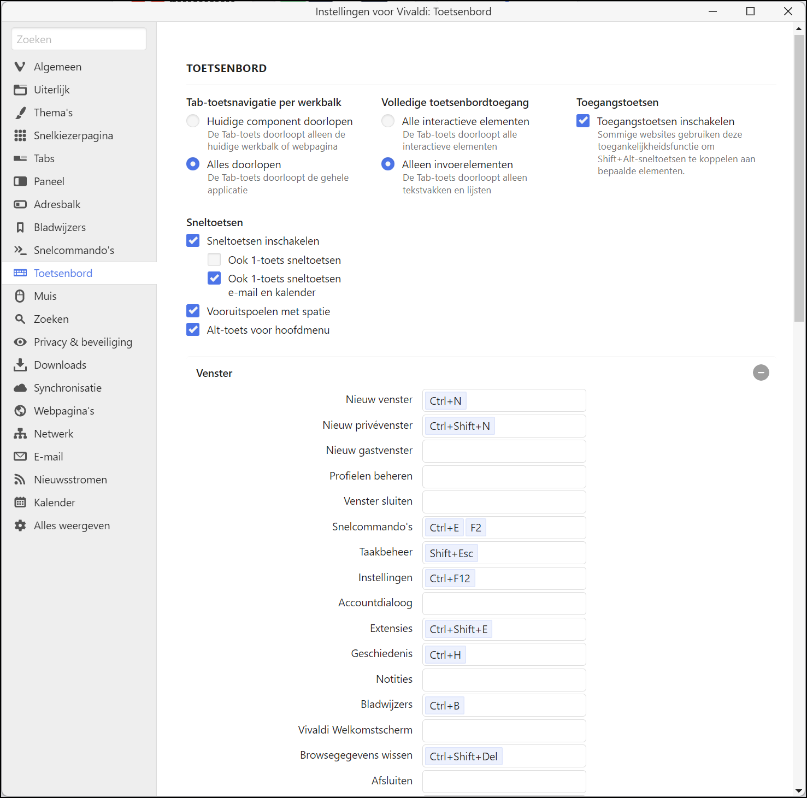807x798 pixels.
Task: Click empty Notities shortcut field
Action: point(504,680)
